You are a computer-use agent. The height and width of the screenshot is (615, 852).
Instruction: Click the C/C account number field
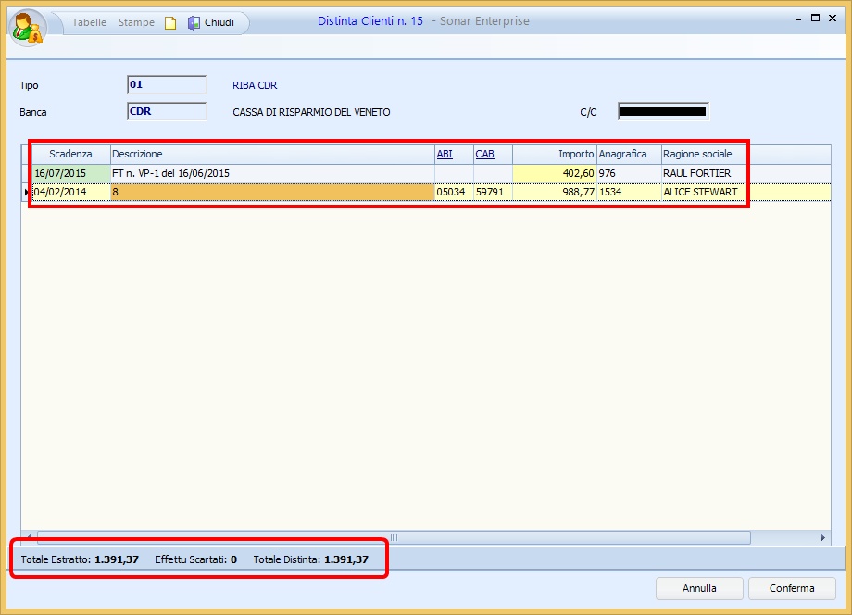point(663,112)
